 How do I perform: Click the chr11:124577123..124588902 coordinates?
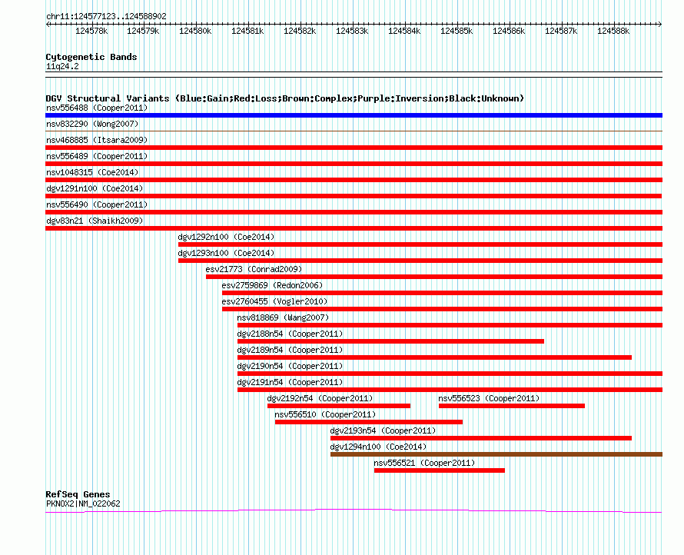click(106, 16)
